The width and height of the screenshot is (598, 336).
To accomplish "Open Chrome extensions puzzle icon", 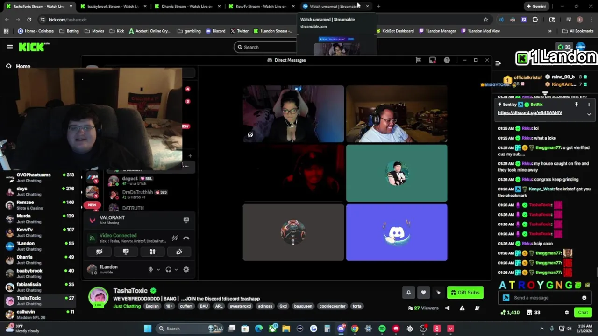I will point(535,20).
